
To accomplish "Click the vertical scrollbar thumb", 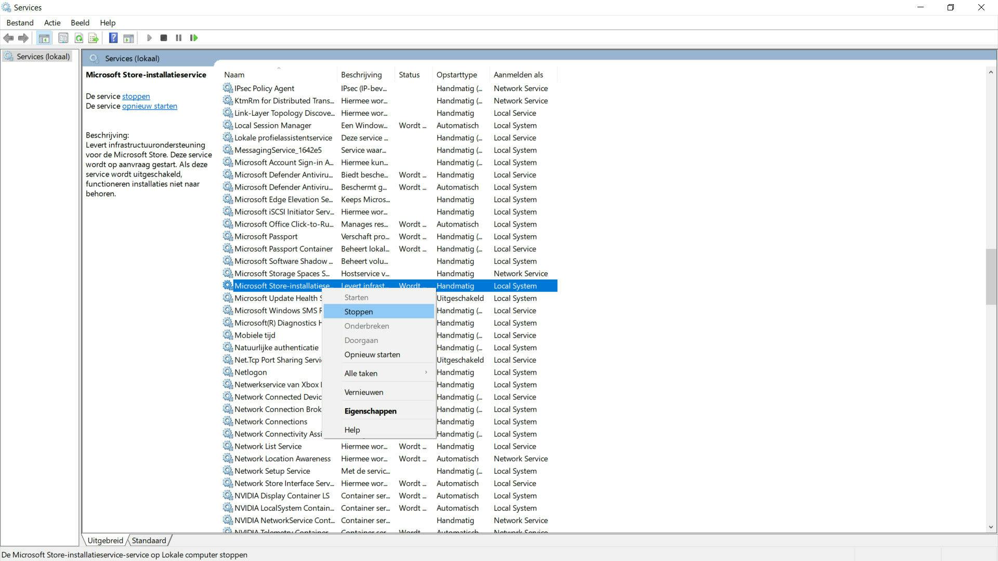I will point(990,277).
